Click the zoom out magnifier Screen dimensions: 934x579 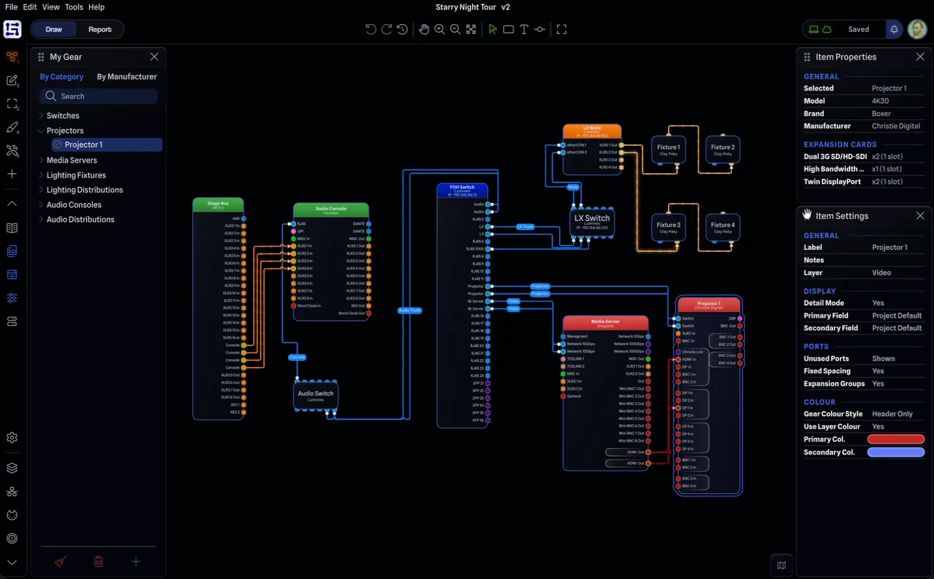click(x=455, y=29)
